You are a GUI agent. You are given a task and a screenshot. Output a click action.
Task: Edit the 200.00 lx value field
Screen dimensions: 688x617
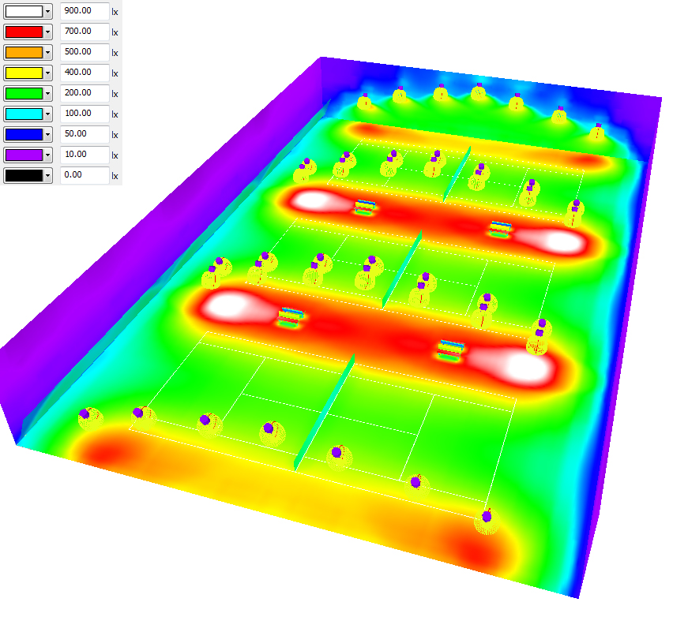[85, 93]
